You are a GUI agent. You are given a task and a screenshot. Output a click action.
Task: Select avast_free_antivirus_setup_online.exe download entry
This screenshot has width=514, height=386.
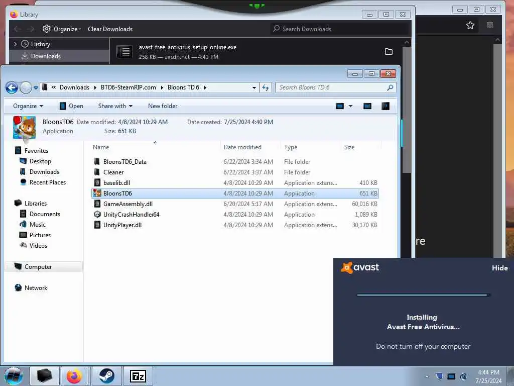coord(255,52)
